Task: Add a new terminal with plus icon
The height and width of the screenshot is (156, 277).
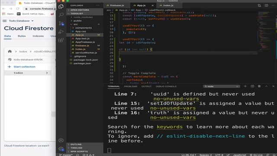Action: [x=245, y=86]
